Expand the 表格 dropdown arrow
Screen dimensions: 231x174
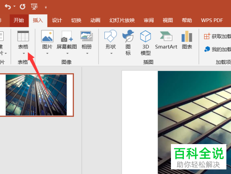24,53
